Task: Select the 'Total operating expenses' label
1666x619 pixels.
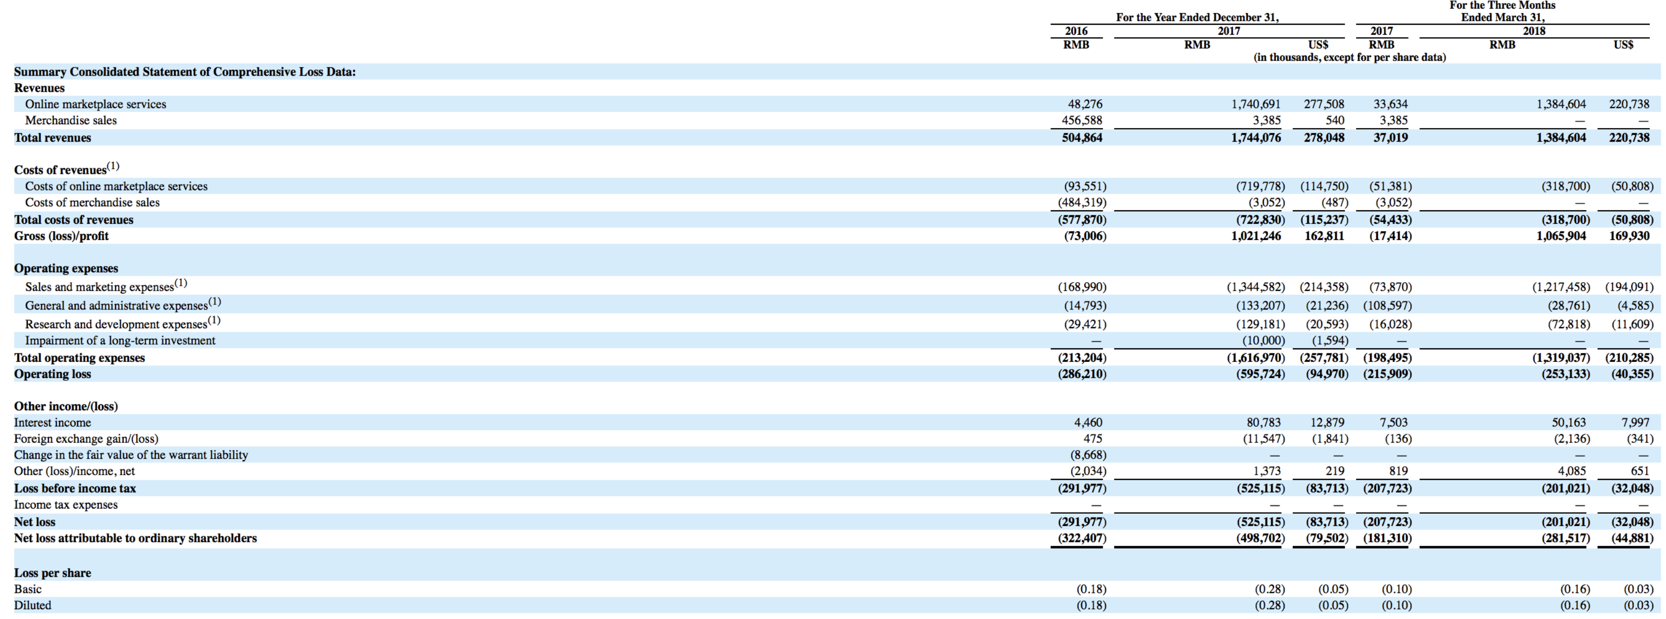Action: coord(80,358)
